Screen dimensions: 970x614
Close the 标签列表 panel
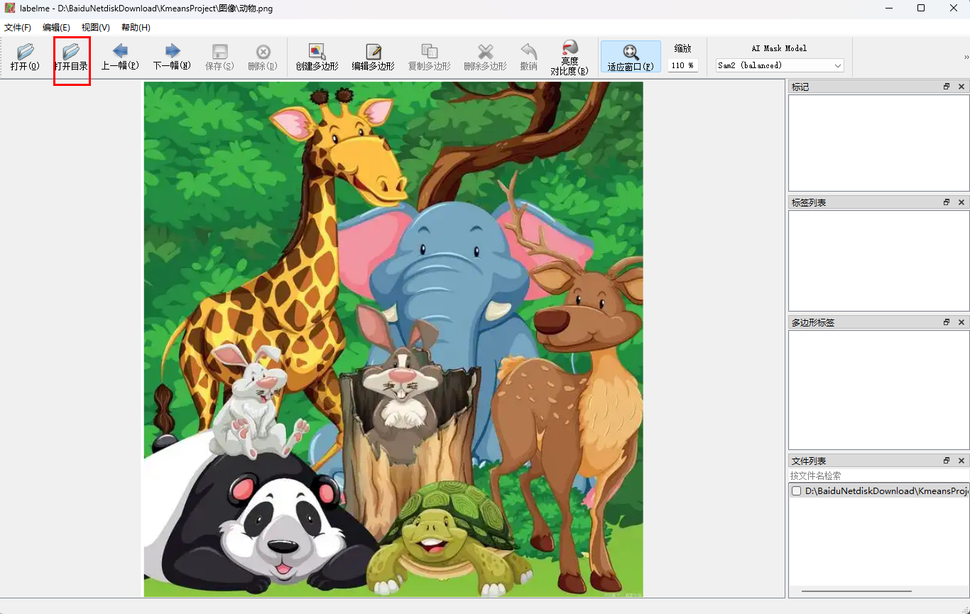coord(961,202)
